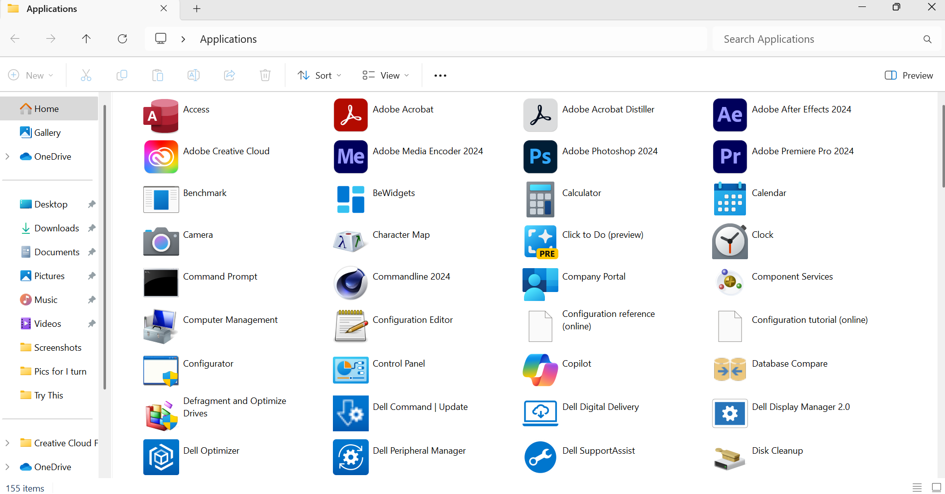Switch to details view in status bar
945x494 pixels.
coord(917,488)
